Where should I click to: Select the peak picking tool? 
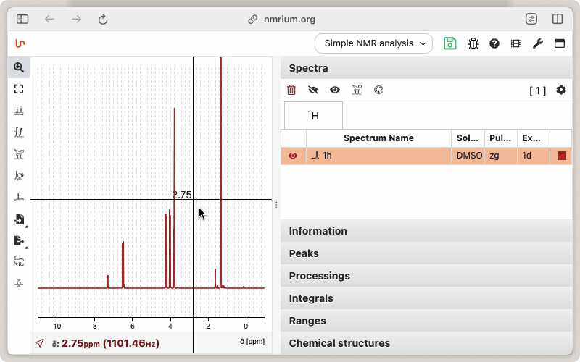coord(19,111)
